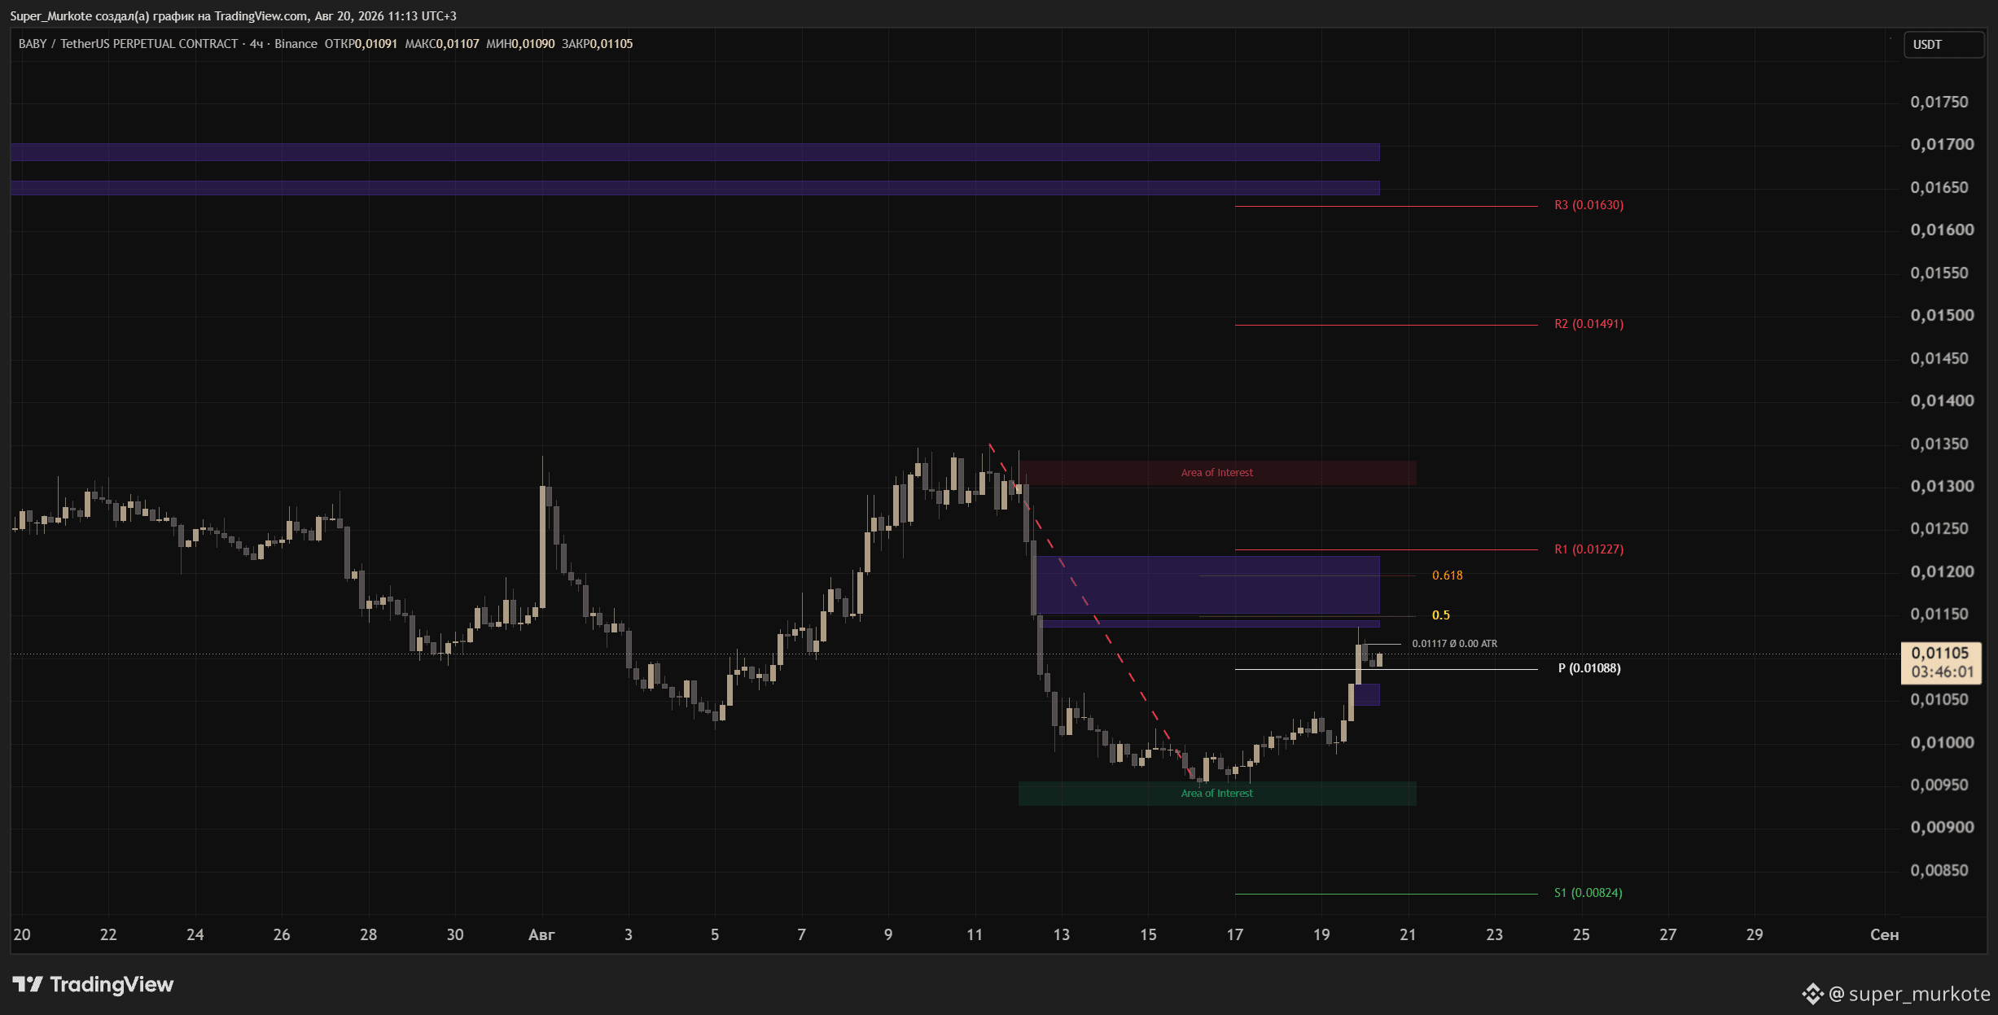Click the 0,01050 price axis label
The height and width of the screenshot is (1015, 1998).
pos(1939,700)
